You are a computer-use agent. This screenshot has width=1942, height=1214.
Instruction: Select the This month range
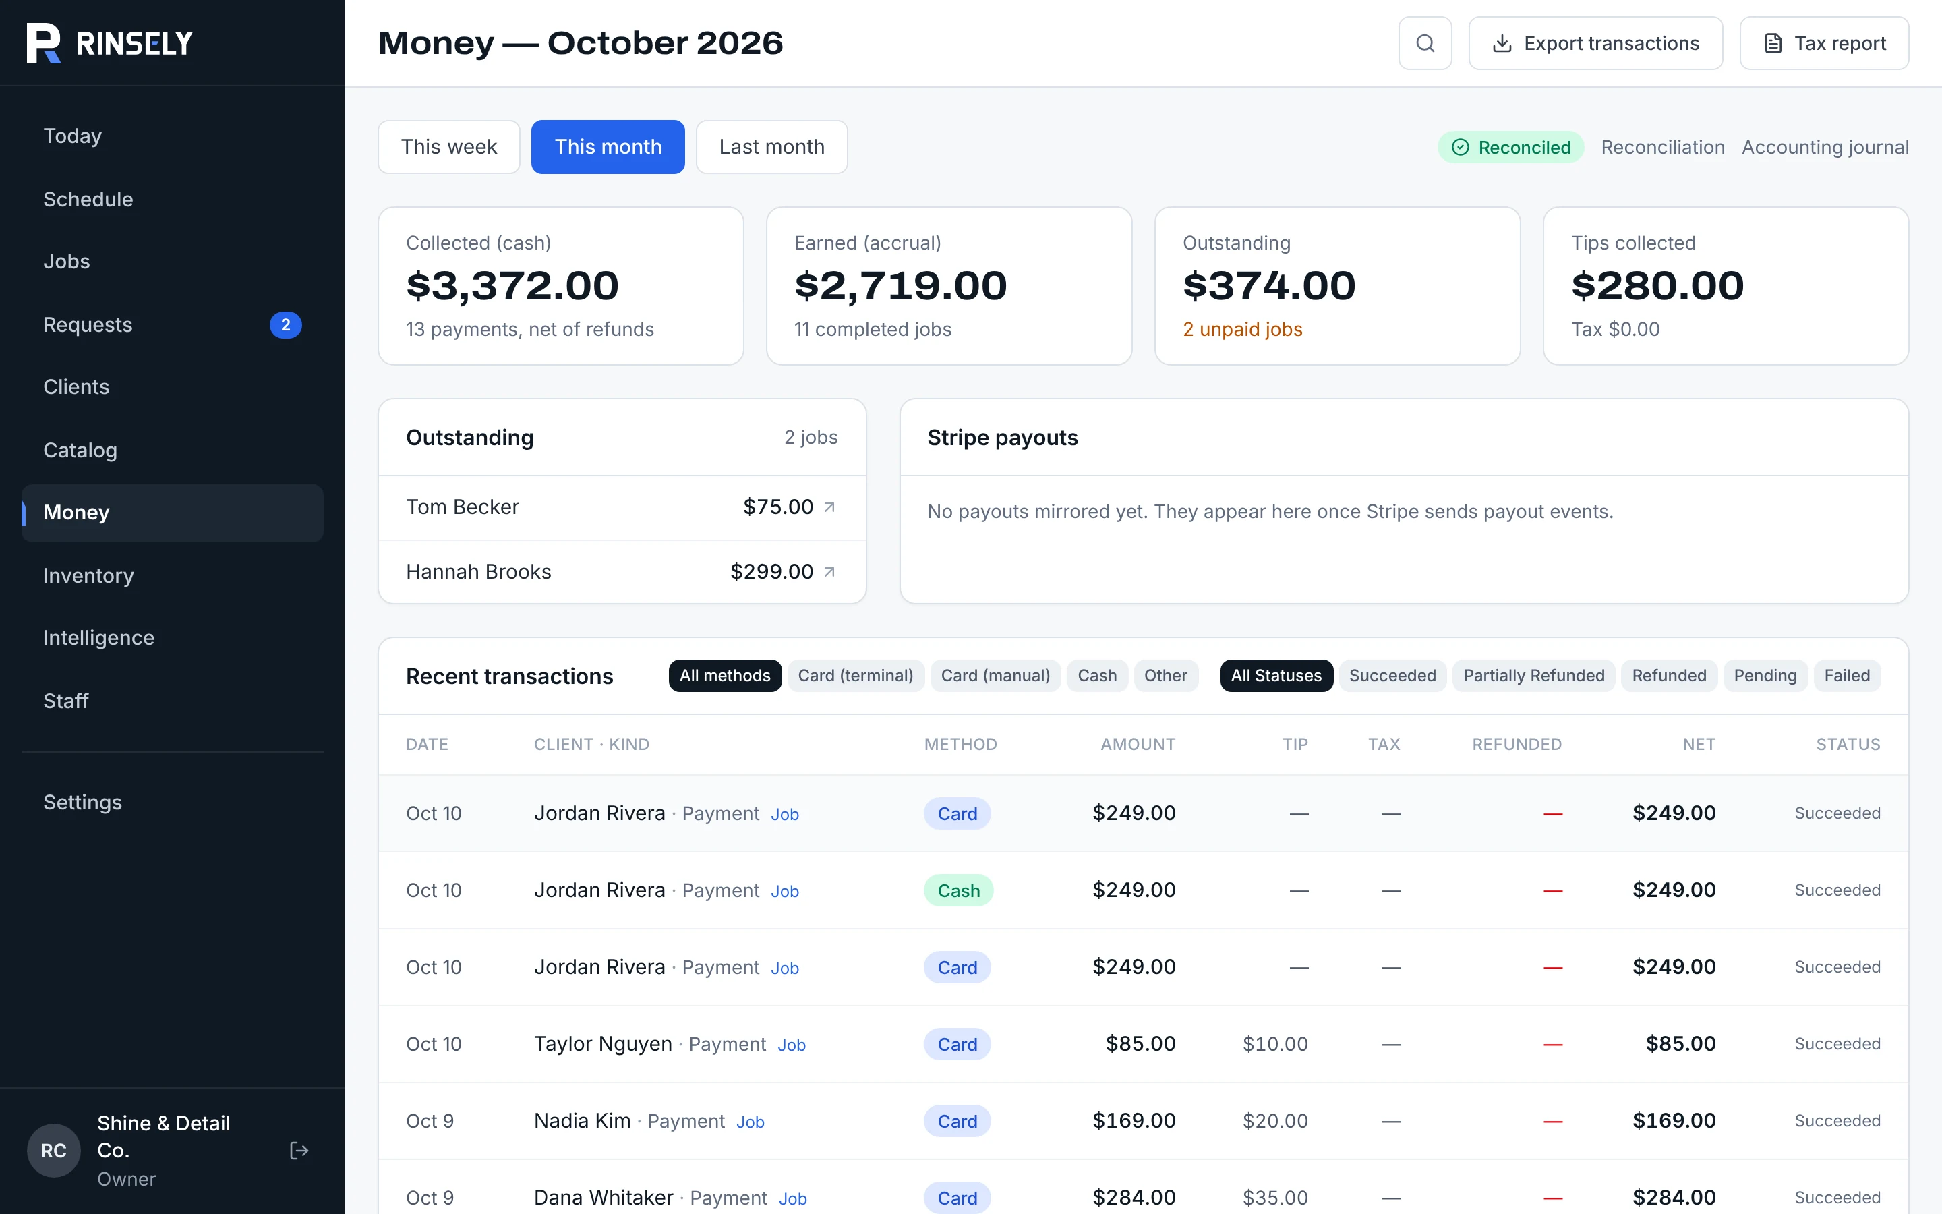pyautogui.click(x=608, y=147)
